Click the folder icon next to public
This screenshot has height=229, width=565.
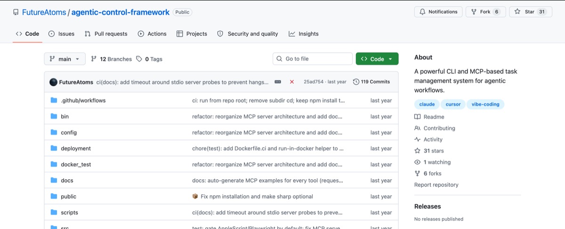[x=54, y=196]
